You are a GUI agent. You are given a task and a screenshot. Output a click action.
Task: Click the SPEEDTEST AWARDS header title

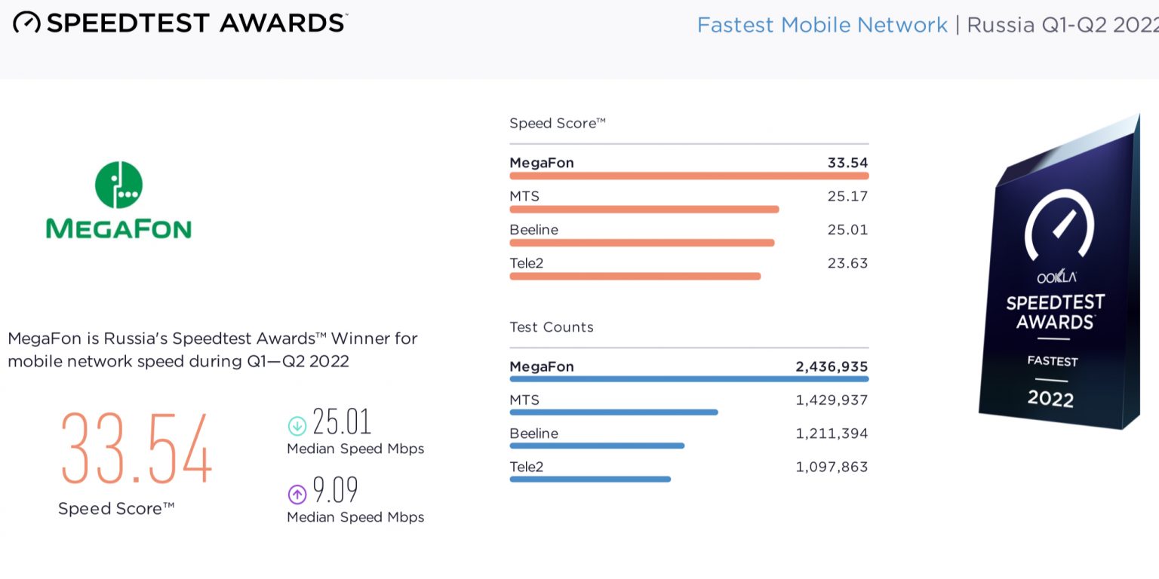pyautogui.click(x=196, y=23)
